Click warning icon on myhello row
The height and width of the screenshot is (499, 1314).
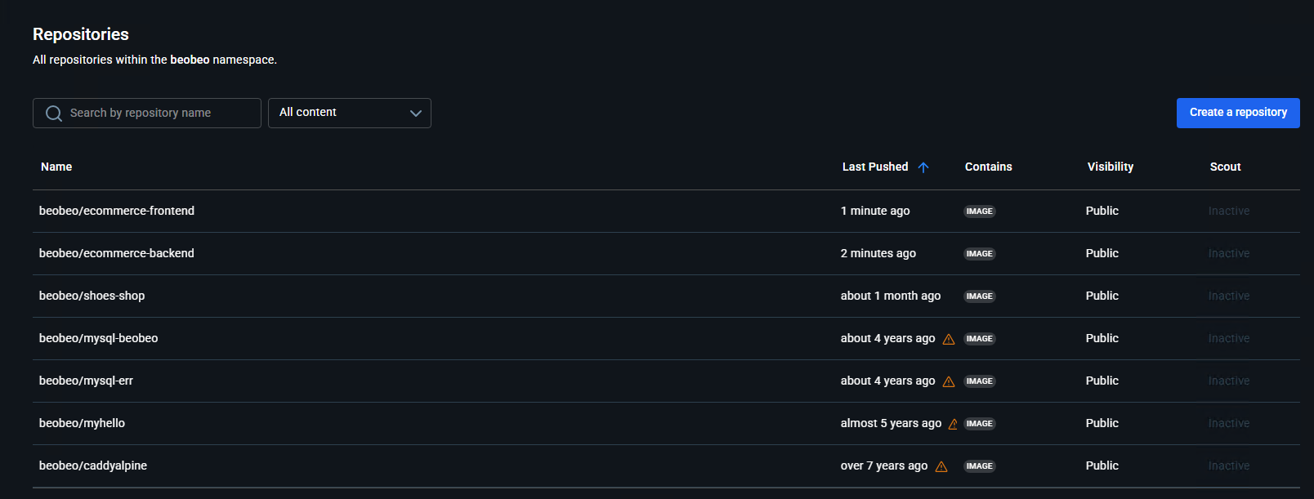tap(953, 425)
